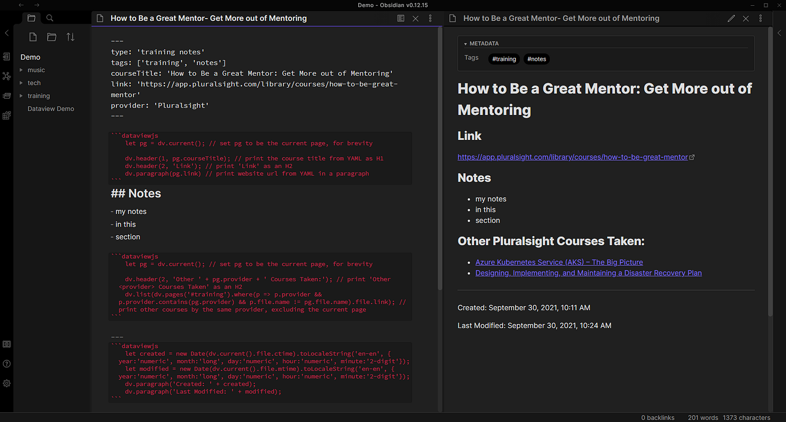This screenshot has width=786, height=422.
Task: Click the #training tag in METADATA
Action: pos(503,58)
